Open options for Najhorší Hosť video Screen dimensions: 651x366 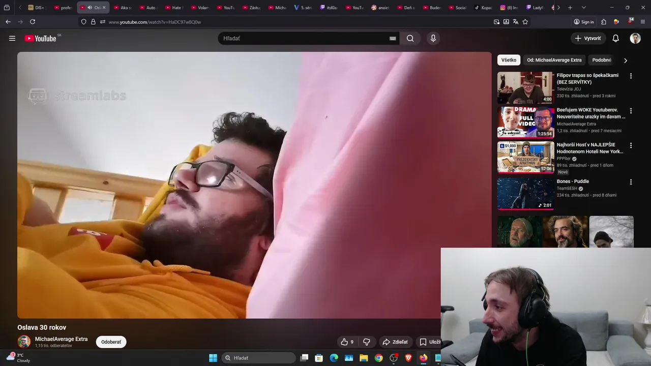coord(631,145)
